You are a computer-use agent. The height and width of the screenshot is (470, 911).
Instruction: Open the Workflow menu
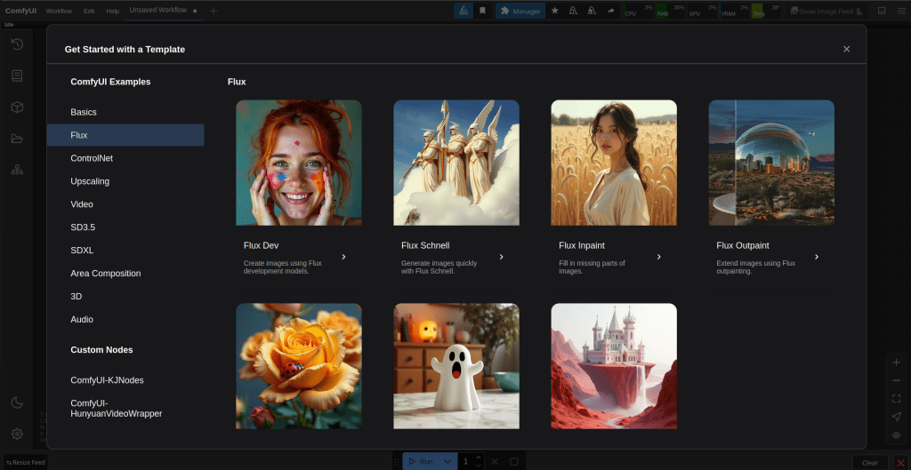coord(59,11)
